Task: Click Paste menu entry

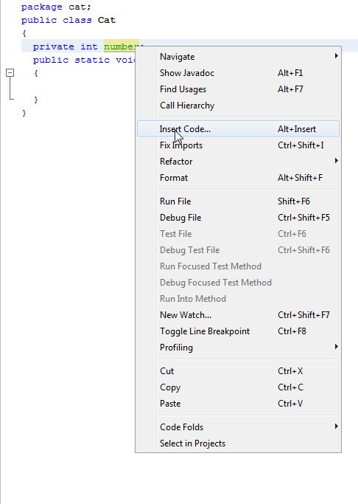Action: (x=238, y=404)
